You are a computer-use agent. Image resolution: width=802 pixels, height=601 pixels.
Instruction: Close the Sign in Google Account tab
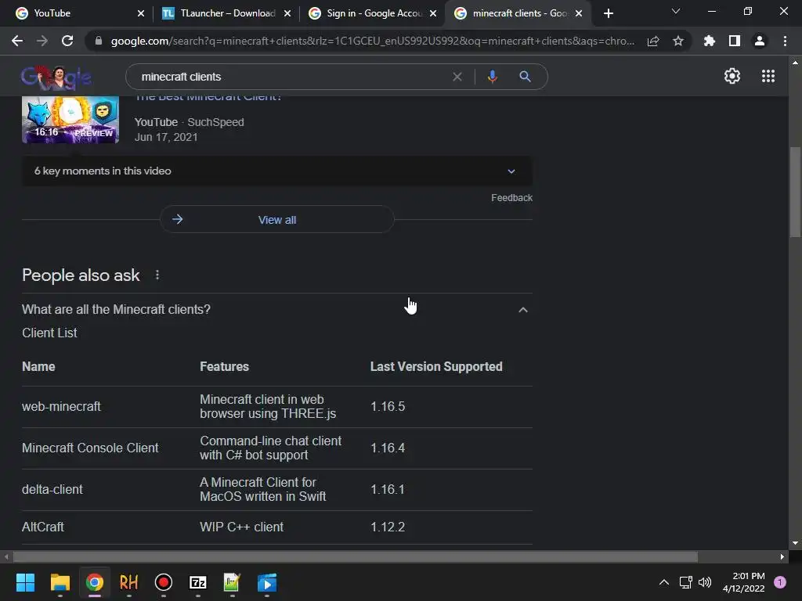(433, 13)
